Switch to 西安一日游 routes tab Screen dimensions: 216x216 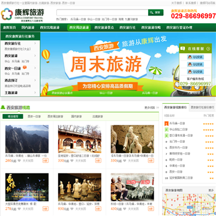click(x=34, y=116)
